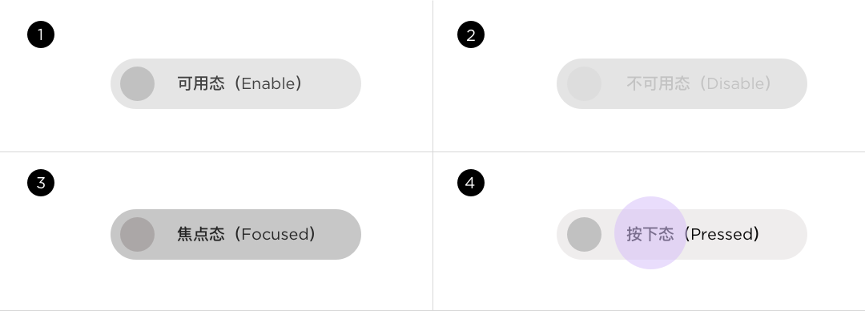Click the disabled 不可用态 (Disable) chip
Image resolution: width=865 pixels, height=311 pixels.
click(682, 84)
